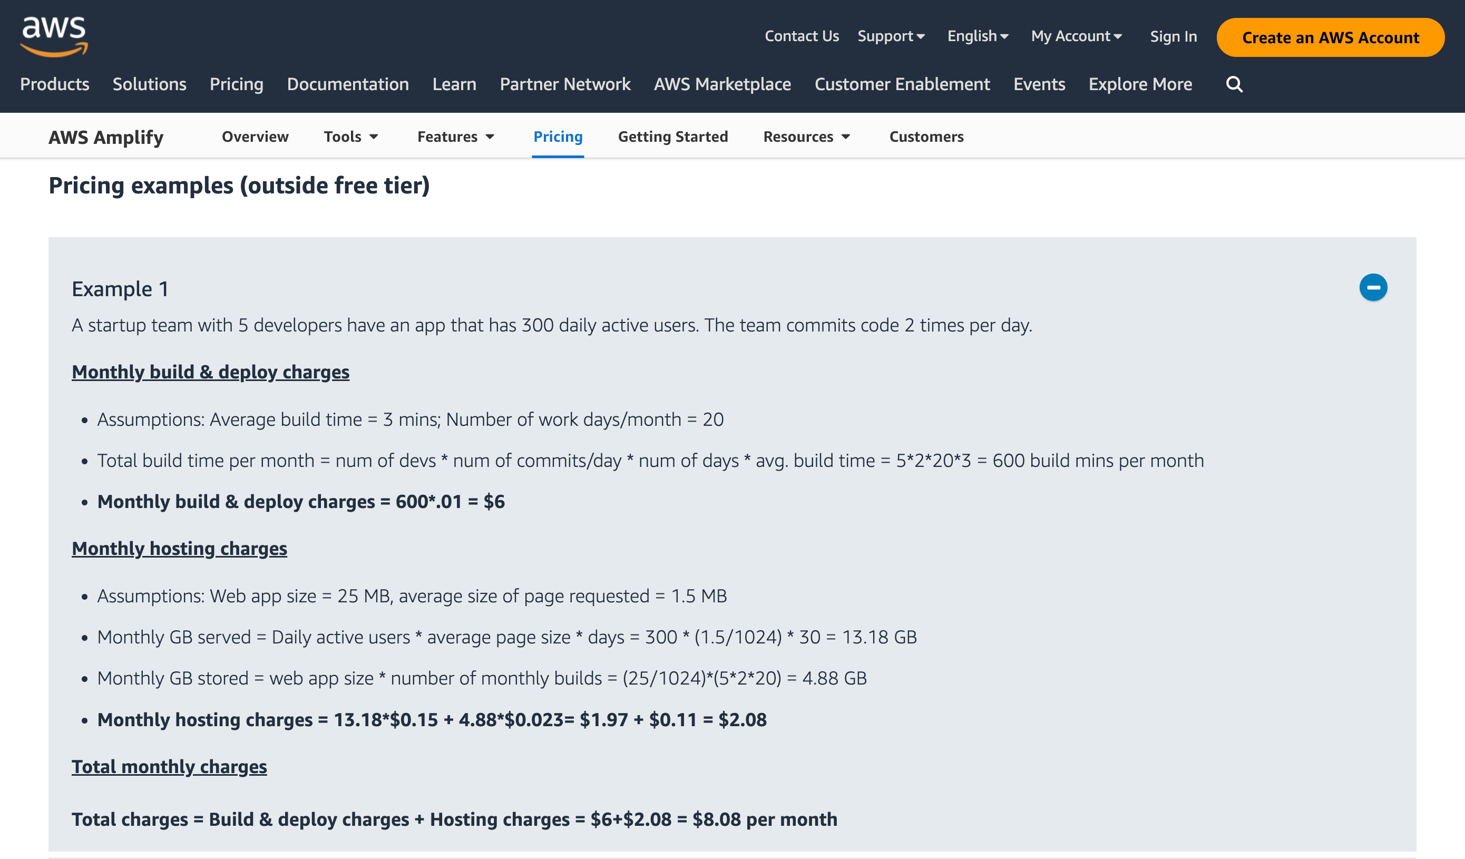Click the AWS Amplify product title
1465x859 pixels.
[106, 137]
